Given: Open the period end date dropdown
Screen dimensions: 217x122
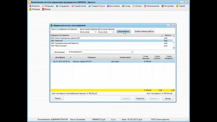Looking at the screenshot, I should (113, 32).
